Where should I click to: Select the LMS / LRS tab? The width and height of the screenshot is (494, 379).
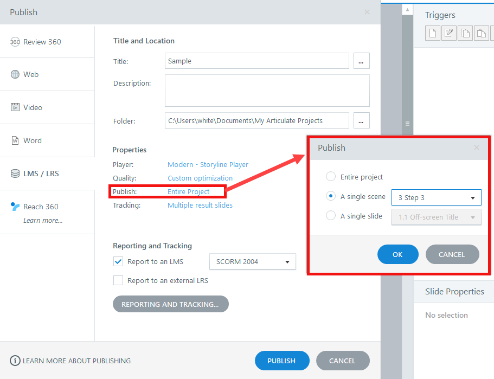47,174
